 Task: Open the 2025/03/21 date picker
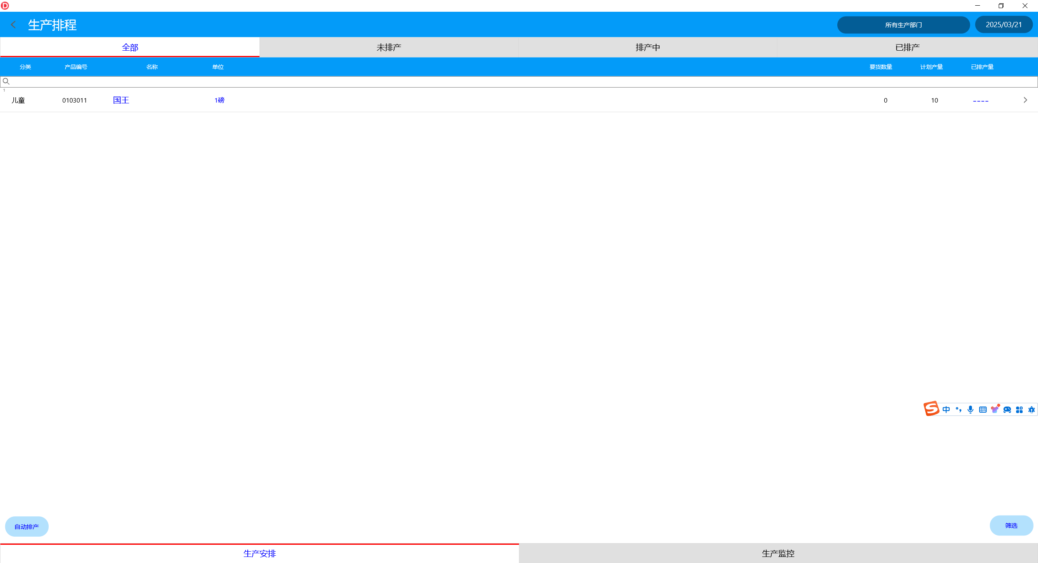(1004, 25)
